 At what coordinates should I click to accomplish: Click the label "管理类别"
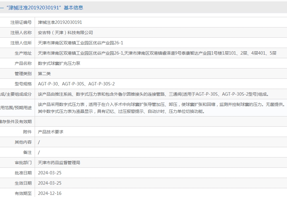pyautogui.click(x=23, y=74)
